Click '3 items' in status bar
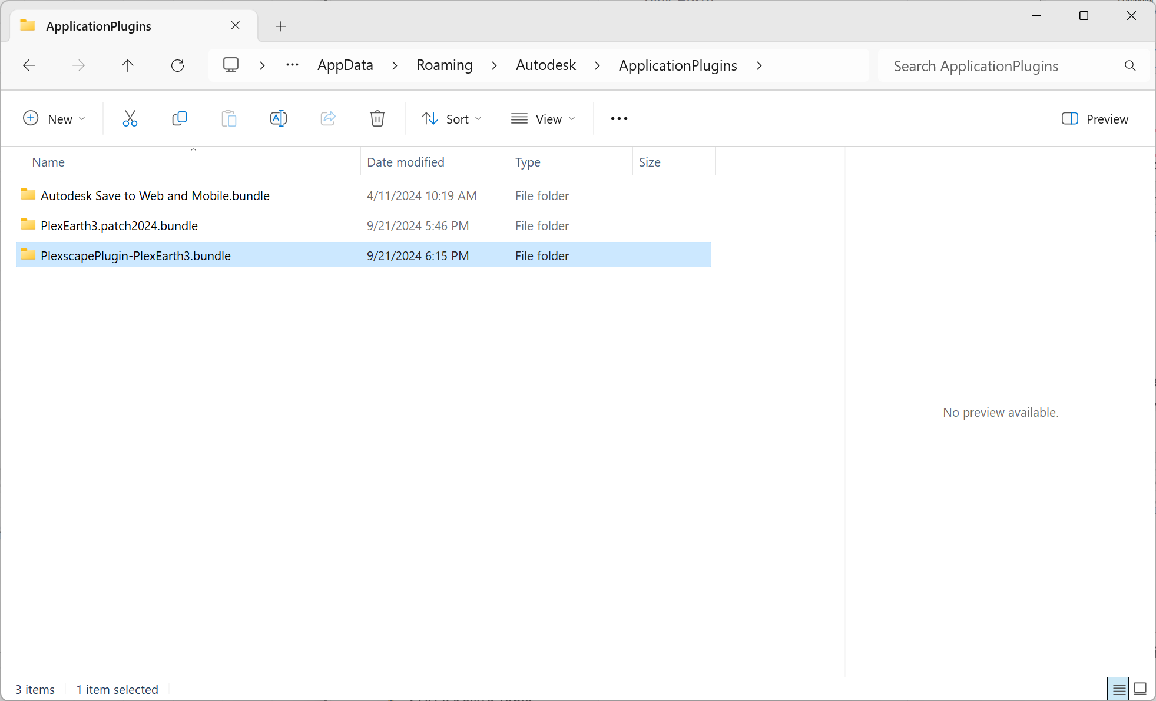The height and width of the screenshot is (701, 1156). pos(35,689)
